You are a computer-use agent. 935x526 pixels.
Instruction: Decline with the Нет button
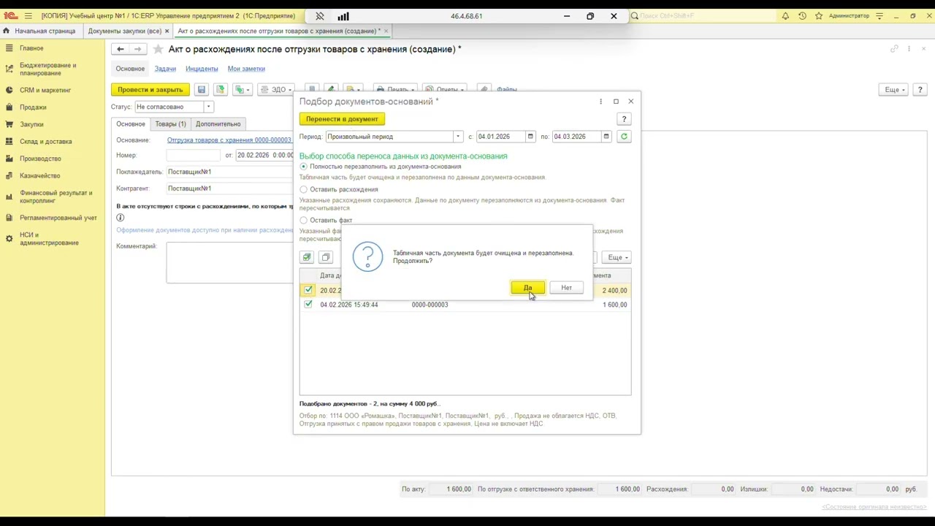(x=566, y=288)
